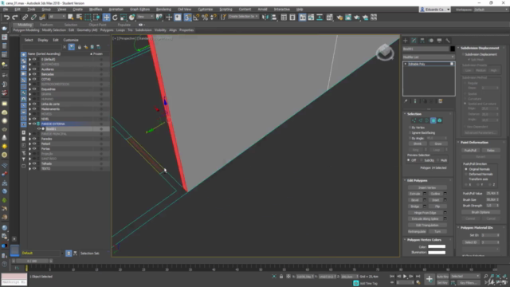Switch to Hierarchy command panel tab
This screenshot has height=287, width=510.
click(422, 41)
